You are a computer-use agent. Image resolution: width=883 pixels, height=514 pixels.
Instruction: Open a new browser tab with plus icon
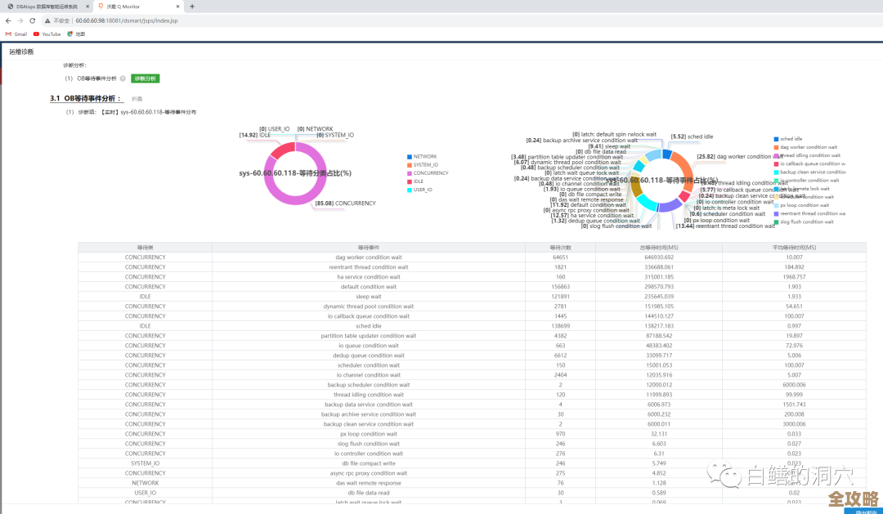(x=192, y=6)
